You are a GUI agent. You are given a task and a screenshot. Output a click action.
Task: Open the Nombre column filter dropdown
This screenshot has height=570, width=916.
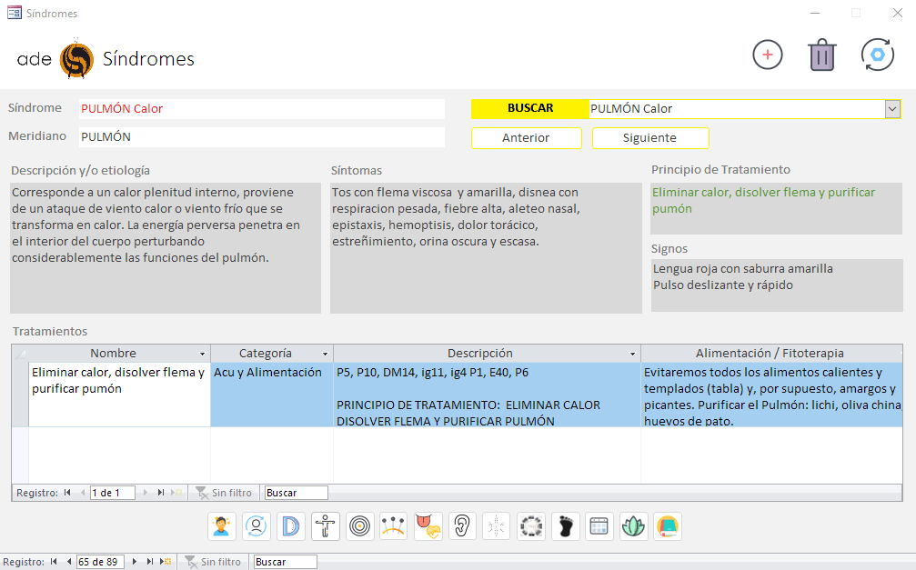(x=202, y=354)
